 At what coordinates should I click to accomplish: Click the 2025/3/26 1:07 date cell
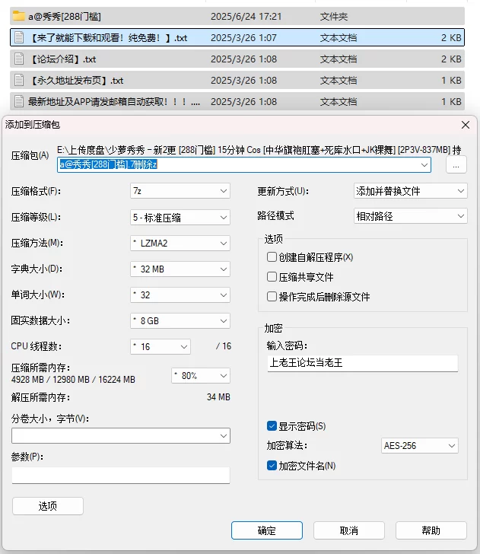point(243,38)
